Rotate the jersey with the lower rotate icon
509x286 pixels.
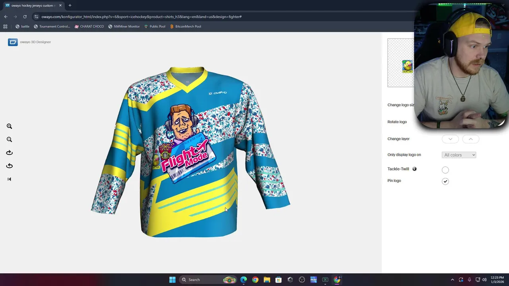coord(9,166)
